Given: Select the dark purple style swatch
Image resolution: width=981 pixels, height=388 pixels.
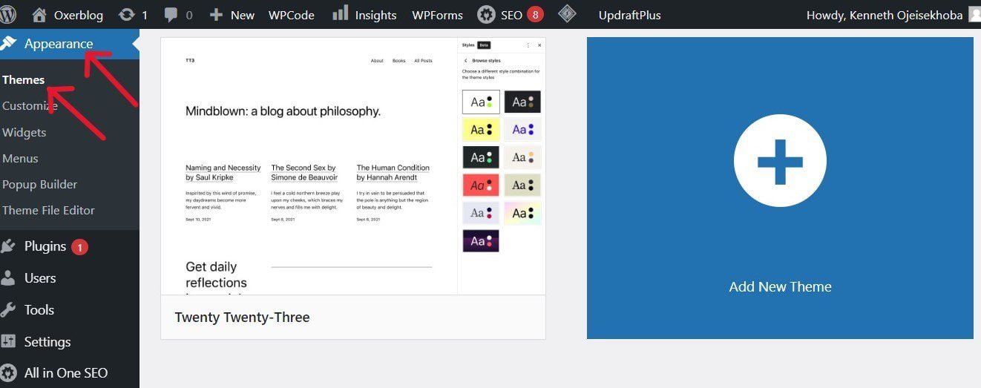Looking at the screenshot, I should (481, 240).
